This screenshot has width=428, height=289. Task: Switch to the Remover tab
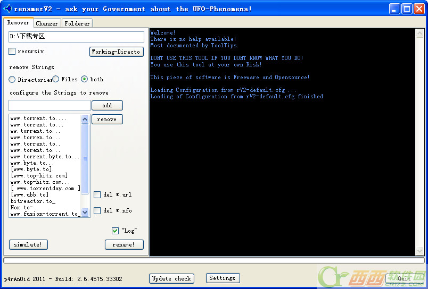point(18,23)
